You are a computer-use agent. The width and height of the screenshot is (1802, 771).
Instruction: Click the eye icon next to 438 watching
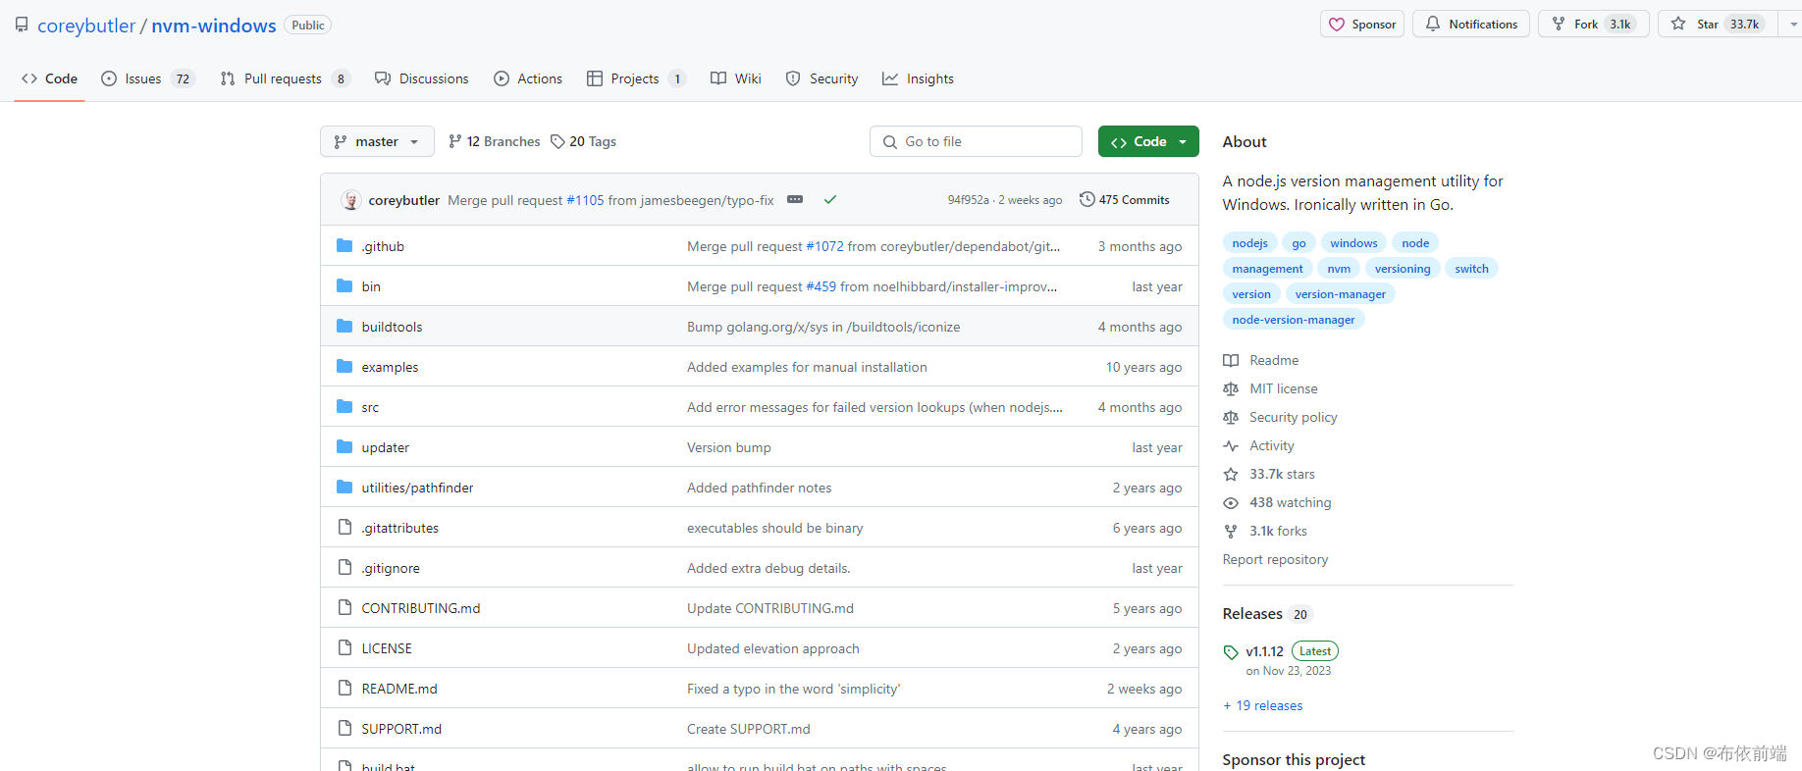click(x=1231, y=502)
